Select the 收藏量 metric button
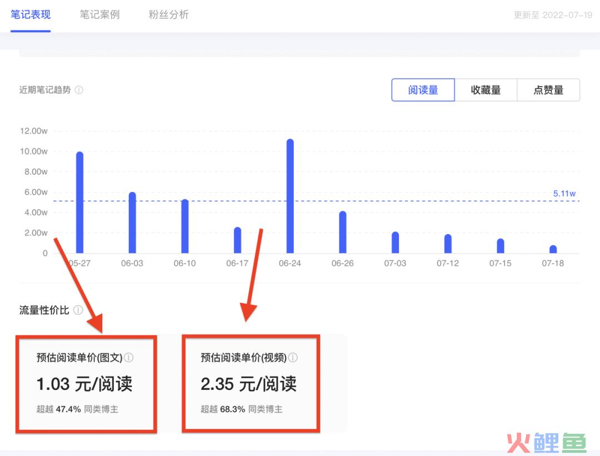 point(486,90)
